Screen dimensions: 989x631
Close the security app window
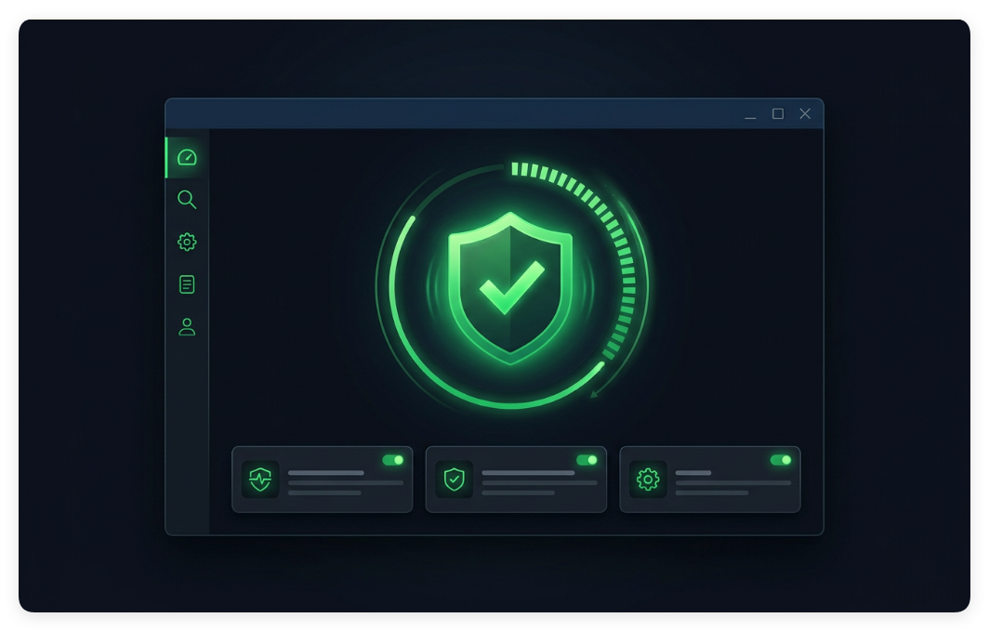coord(805,113)
